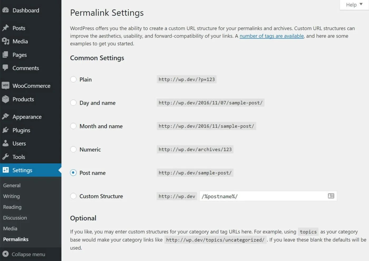This screenshot has height=261, width=369.
Task: Select the Plain permalink radio button
Action: click(73, 79)
